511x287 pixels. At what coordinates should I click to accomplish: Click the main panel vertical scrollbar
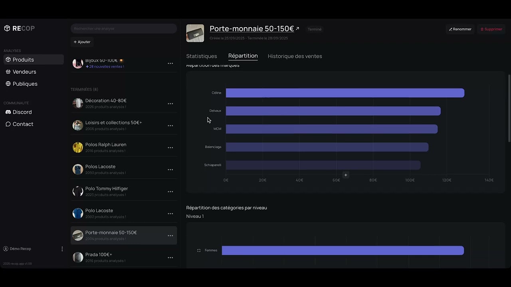509,108
